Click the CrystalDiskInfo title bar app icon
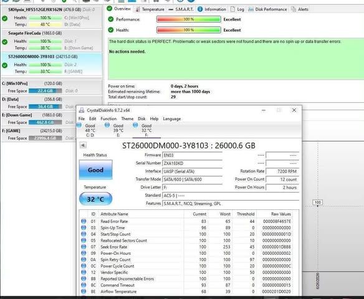This screenshot has height=299, width=364. click(82, 110)
